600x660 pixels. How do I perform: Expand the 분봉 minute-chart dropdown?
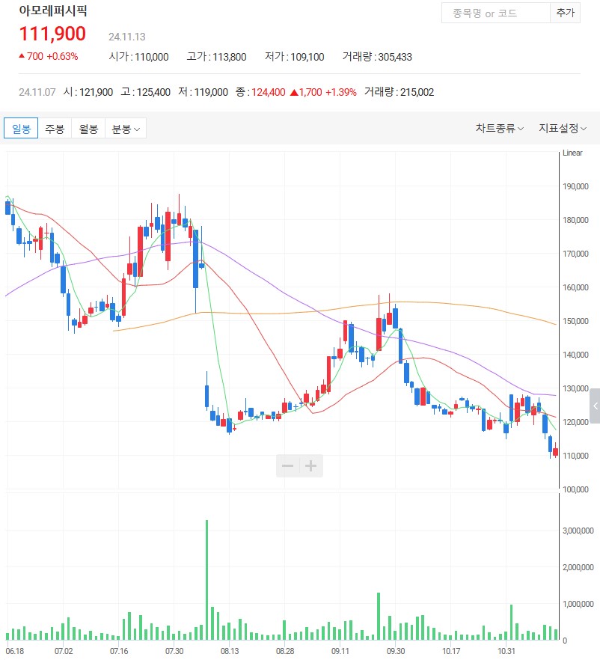[126, 129]
